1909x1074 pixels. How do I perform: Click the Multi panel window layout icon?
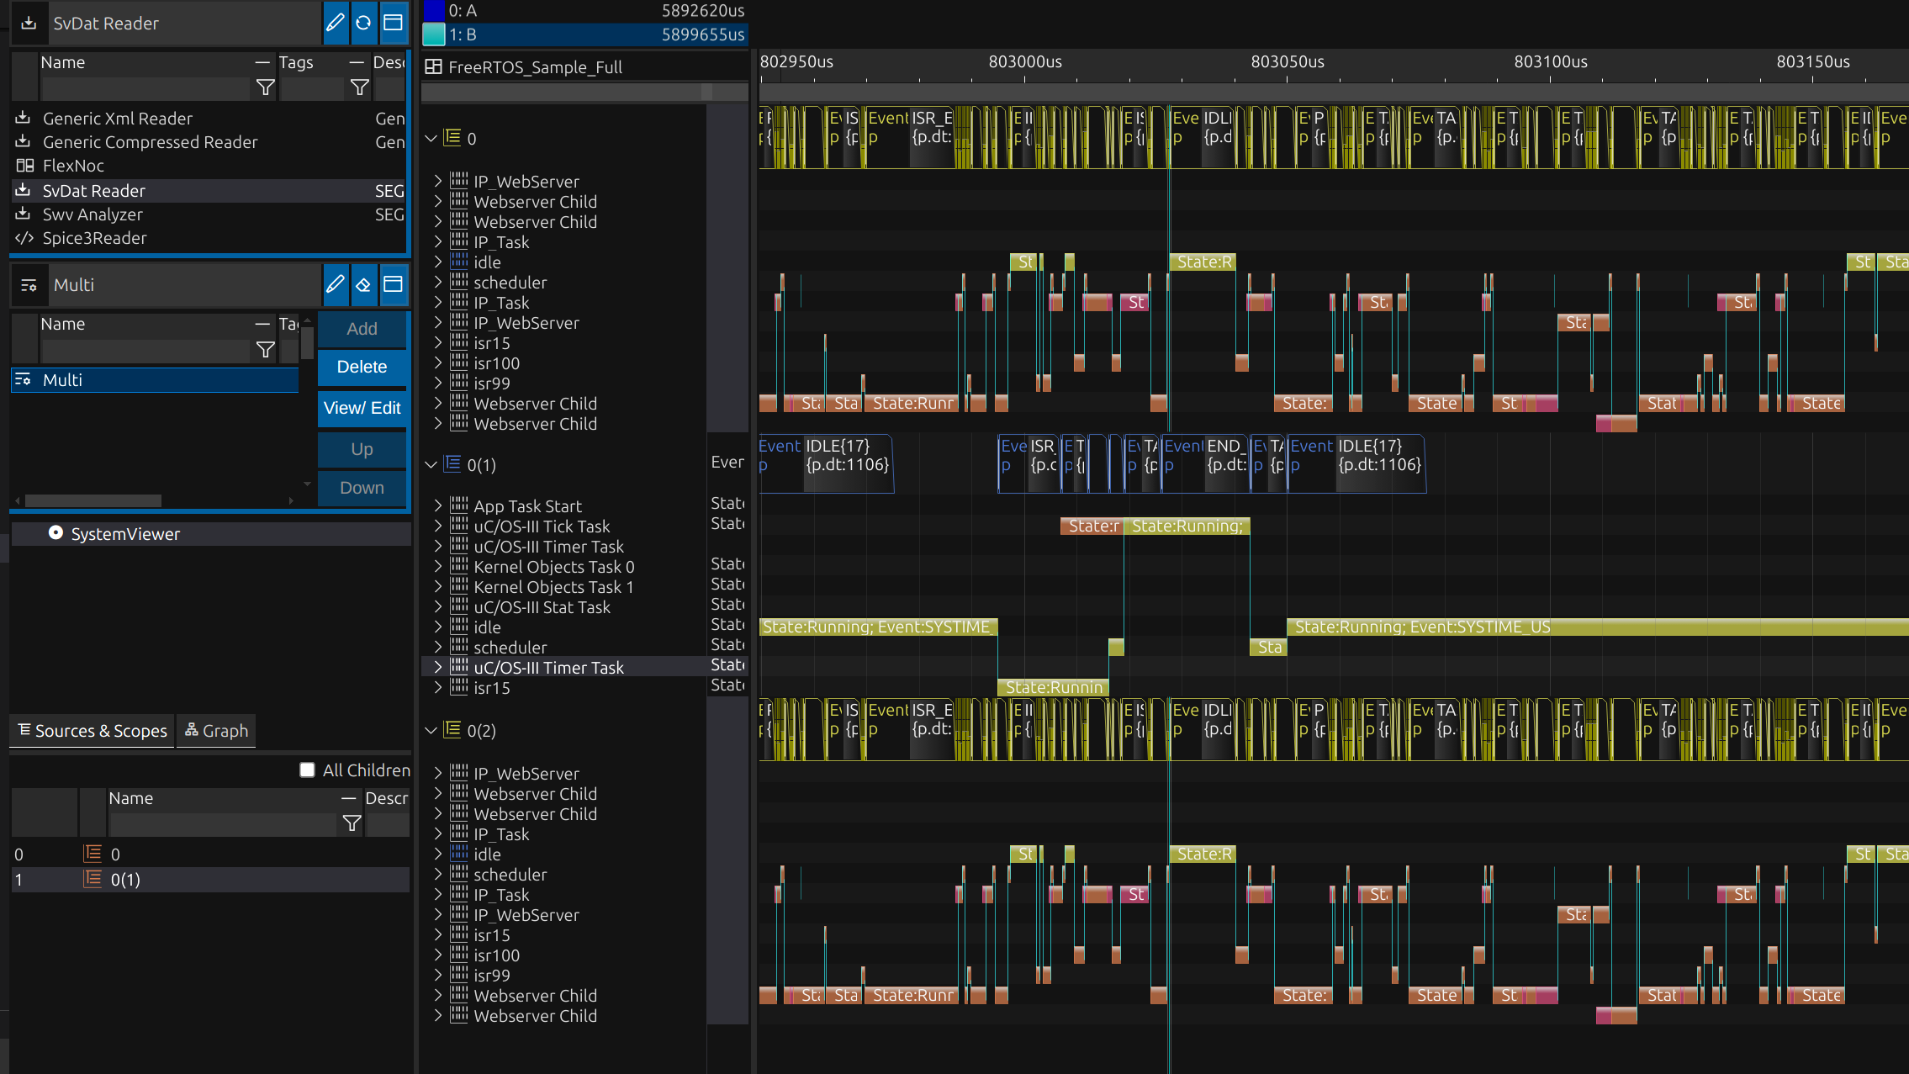pyautogui.click(x=393, y=284)
